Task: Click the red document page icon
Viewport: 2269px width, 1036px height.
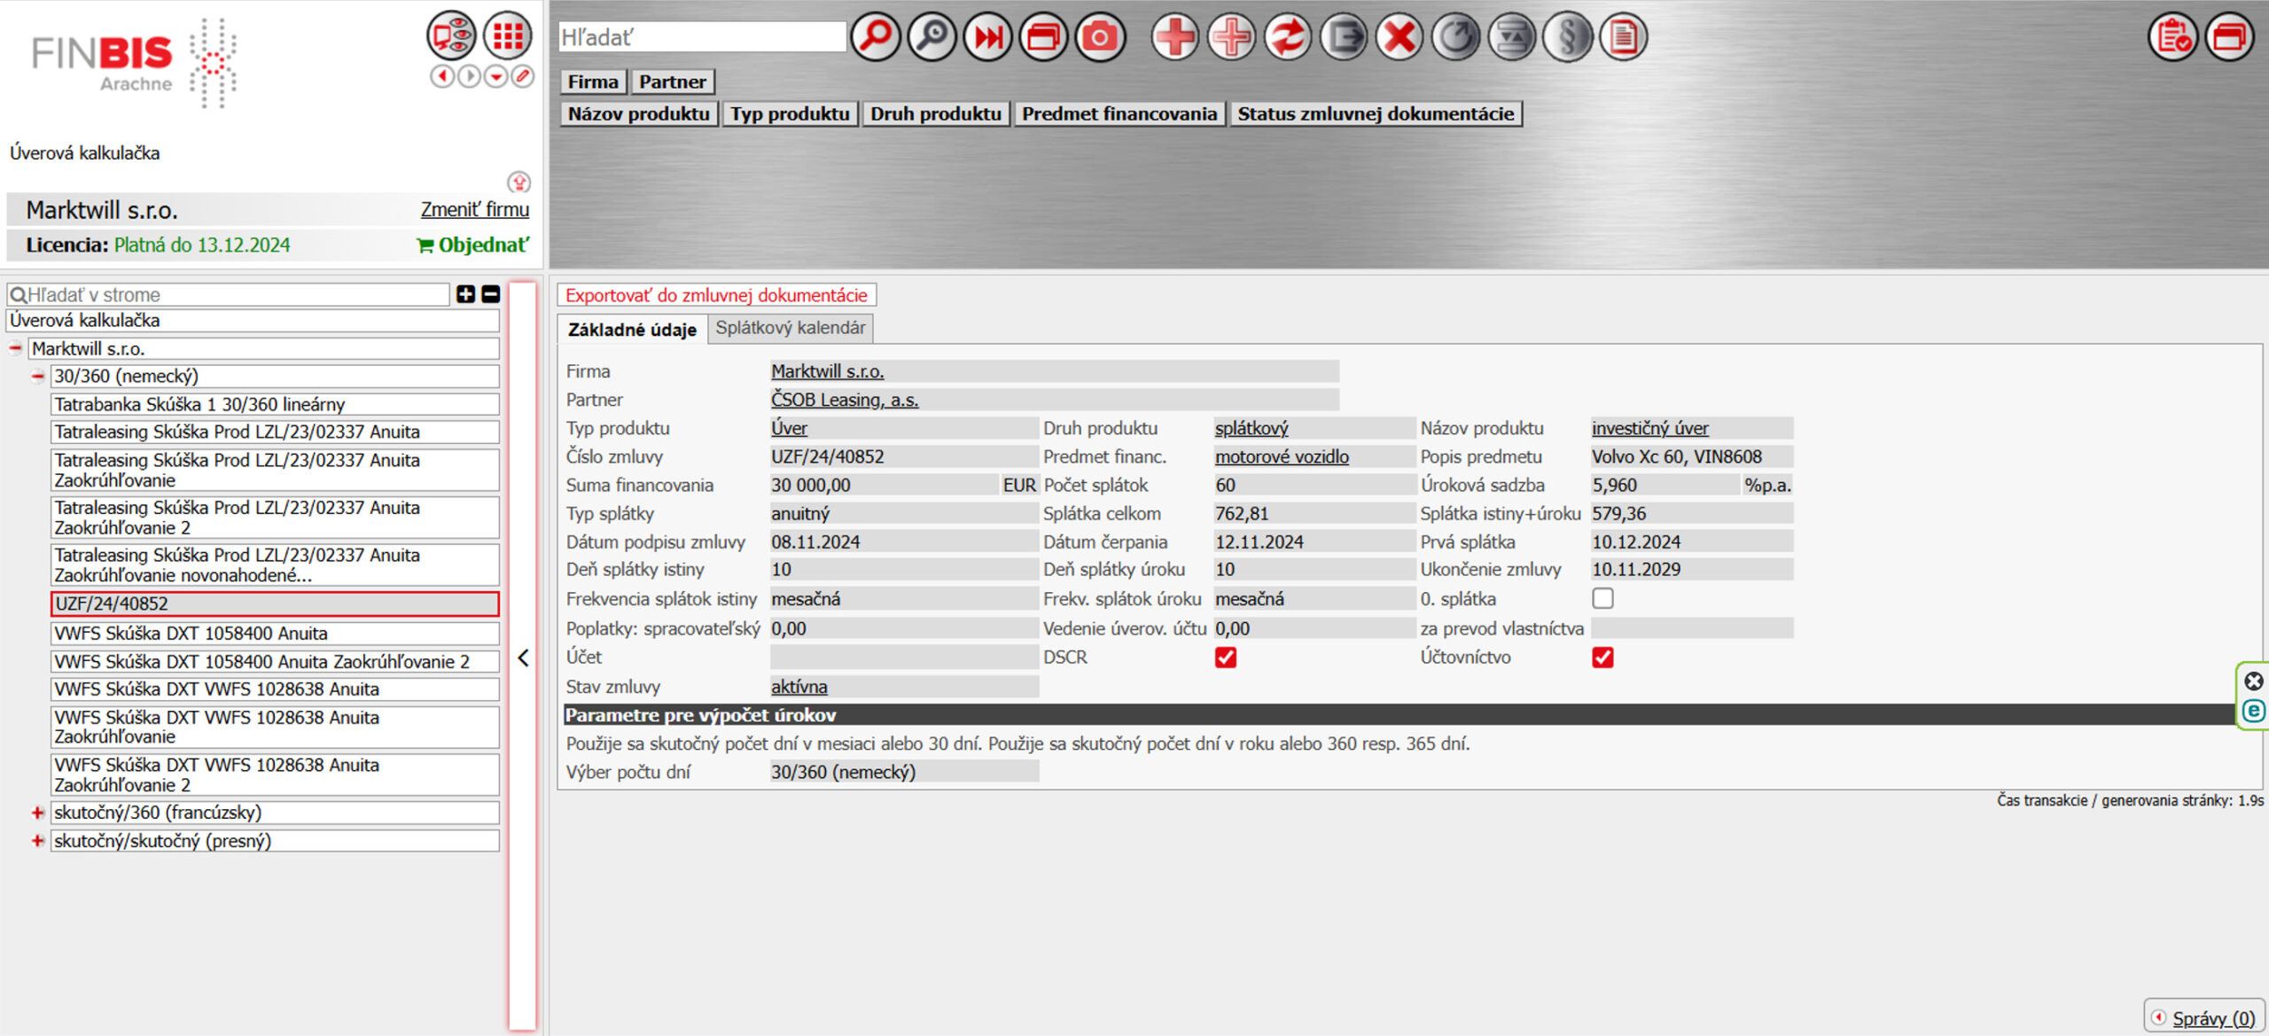Action: tap(1624, 37)
